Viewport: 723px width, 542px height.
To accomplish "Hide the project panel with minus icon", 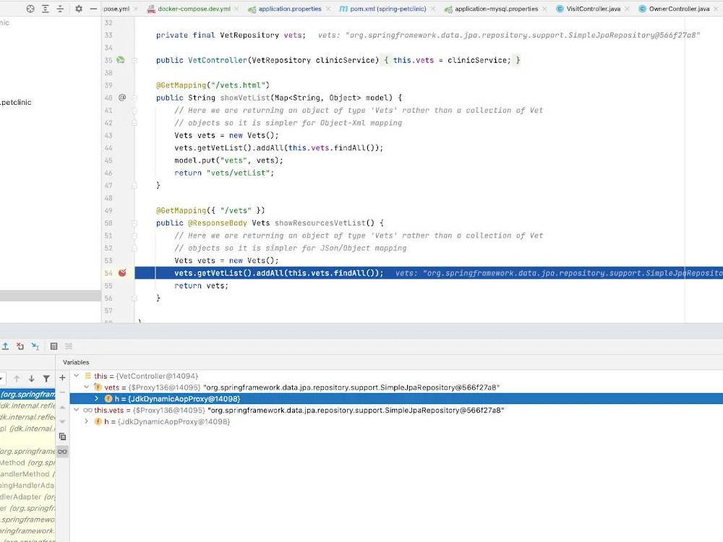I will coord(93,9).
